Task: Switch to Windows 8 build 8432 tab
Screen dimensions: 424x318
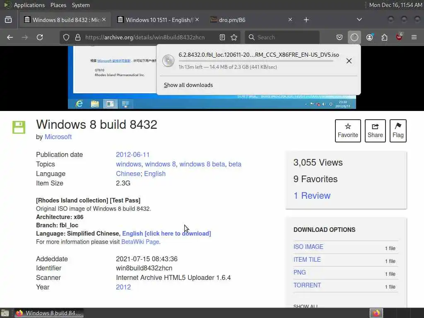Action: pyautogui.click(x=65, y=20)
